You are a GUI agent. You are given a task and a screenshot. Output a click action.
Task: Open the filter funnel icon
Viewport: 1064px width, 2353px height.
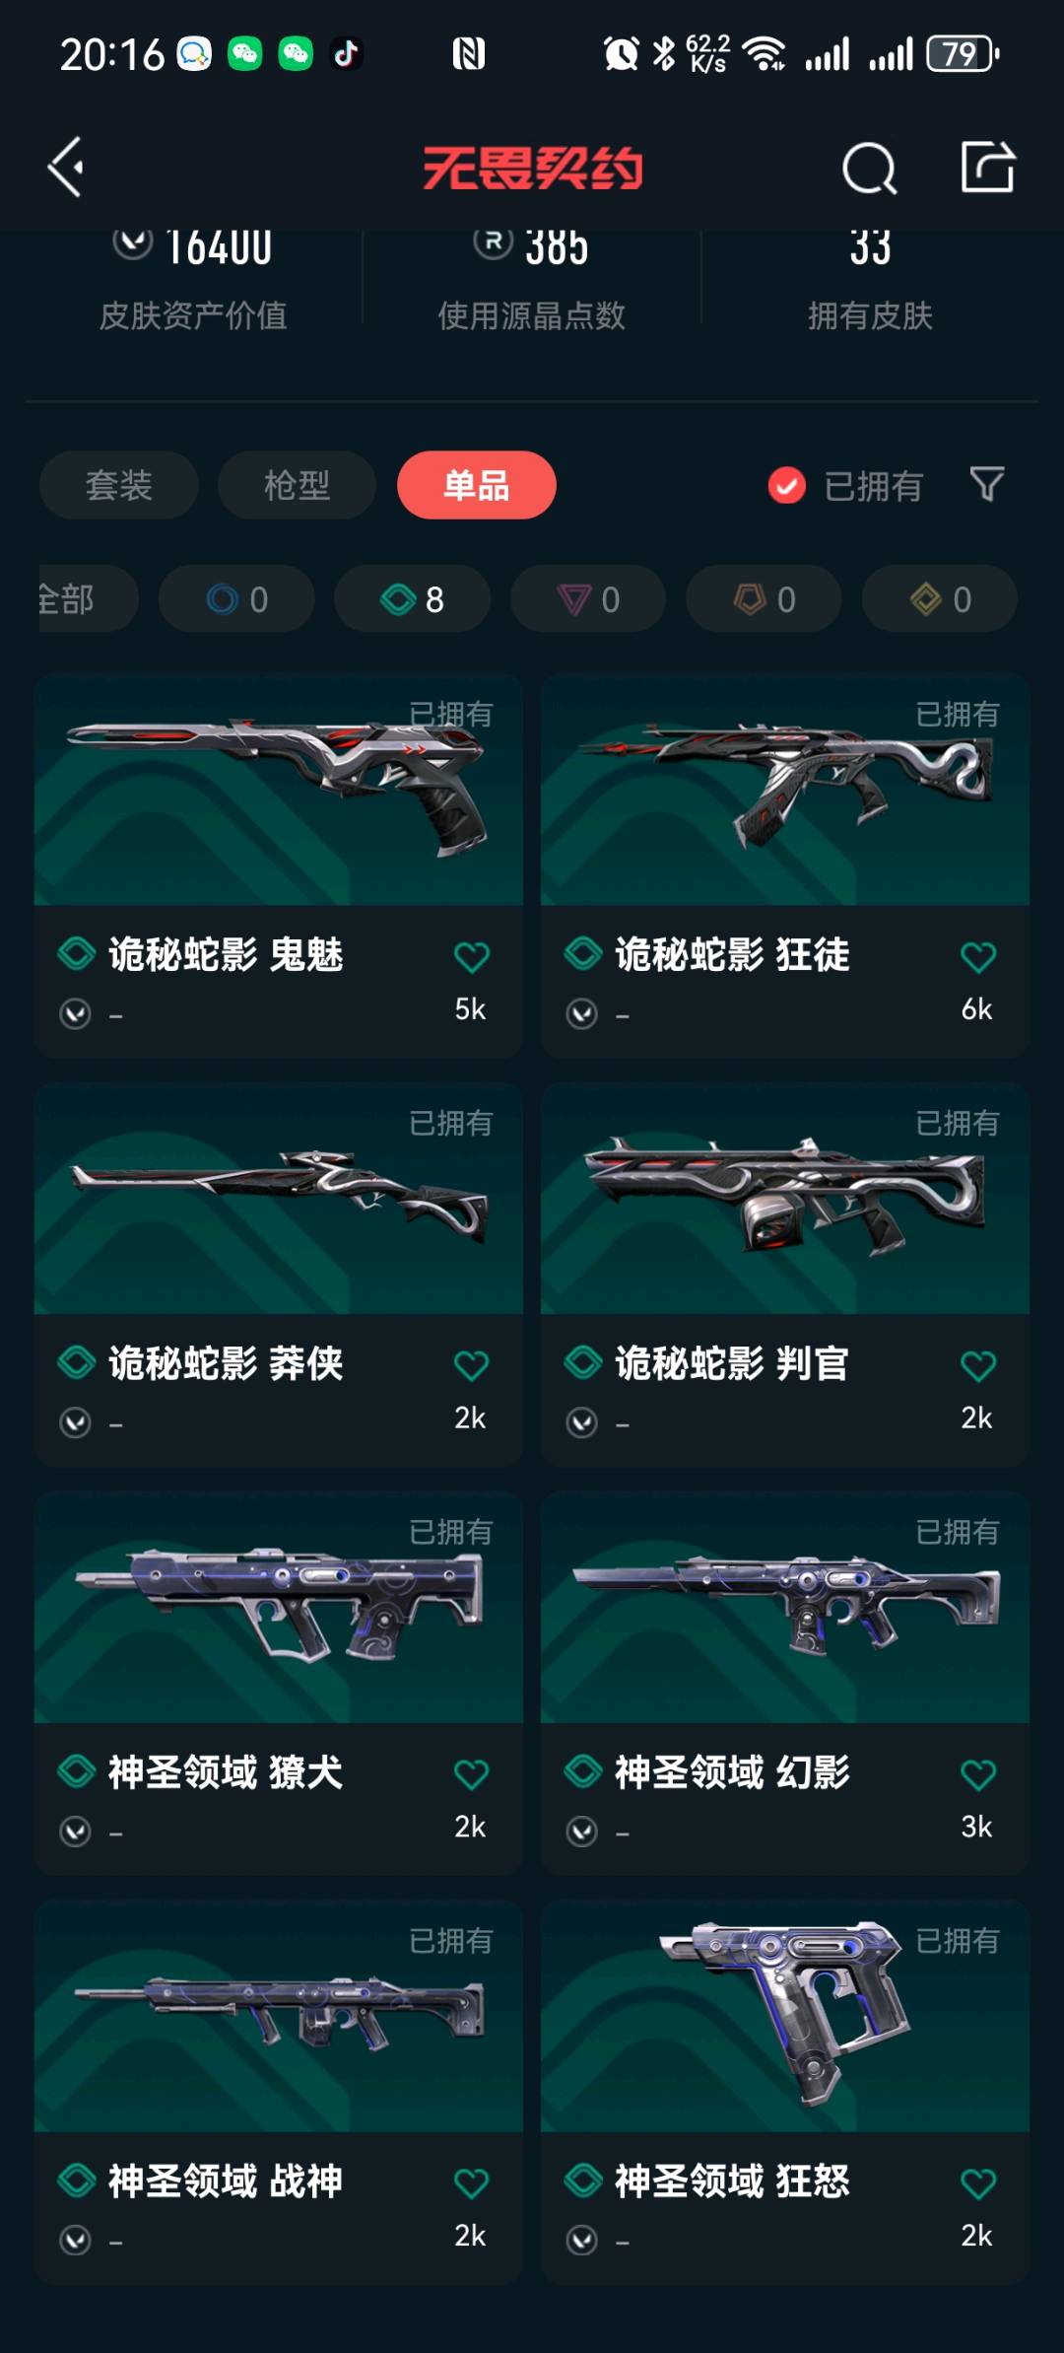[x=987, y=484]
